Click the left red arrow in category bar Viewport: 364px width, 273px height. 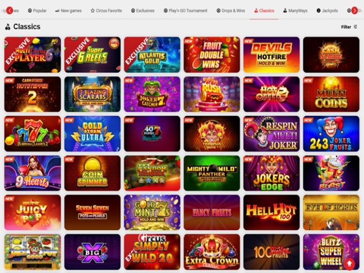pyautogui.click(x=9, y=10)
